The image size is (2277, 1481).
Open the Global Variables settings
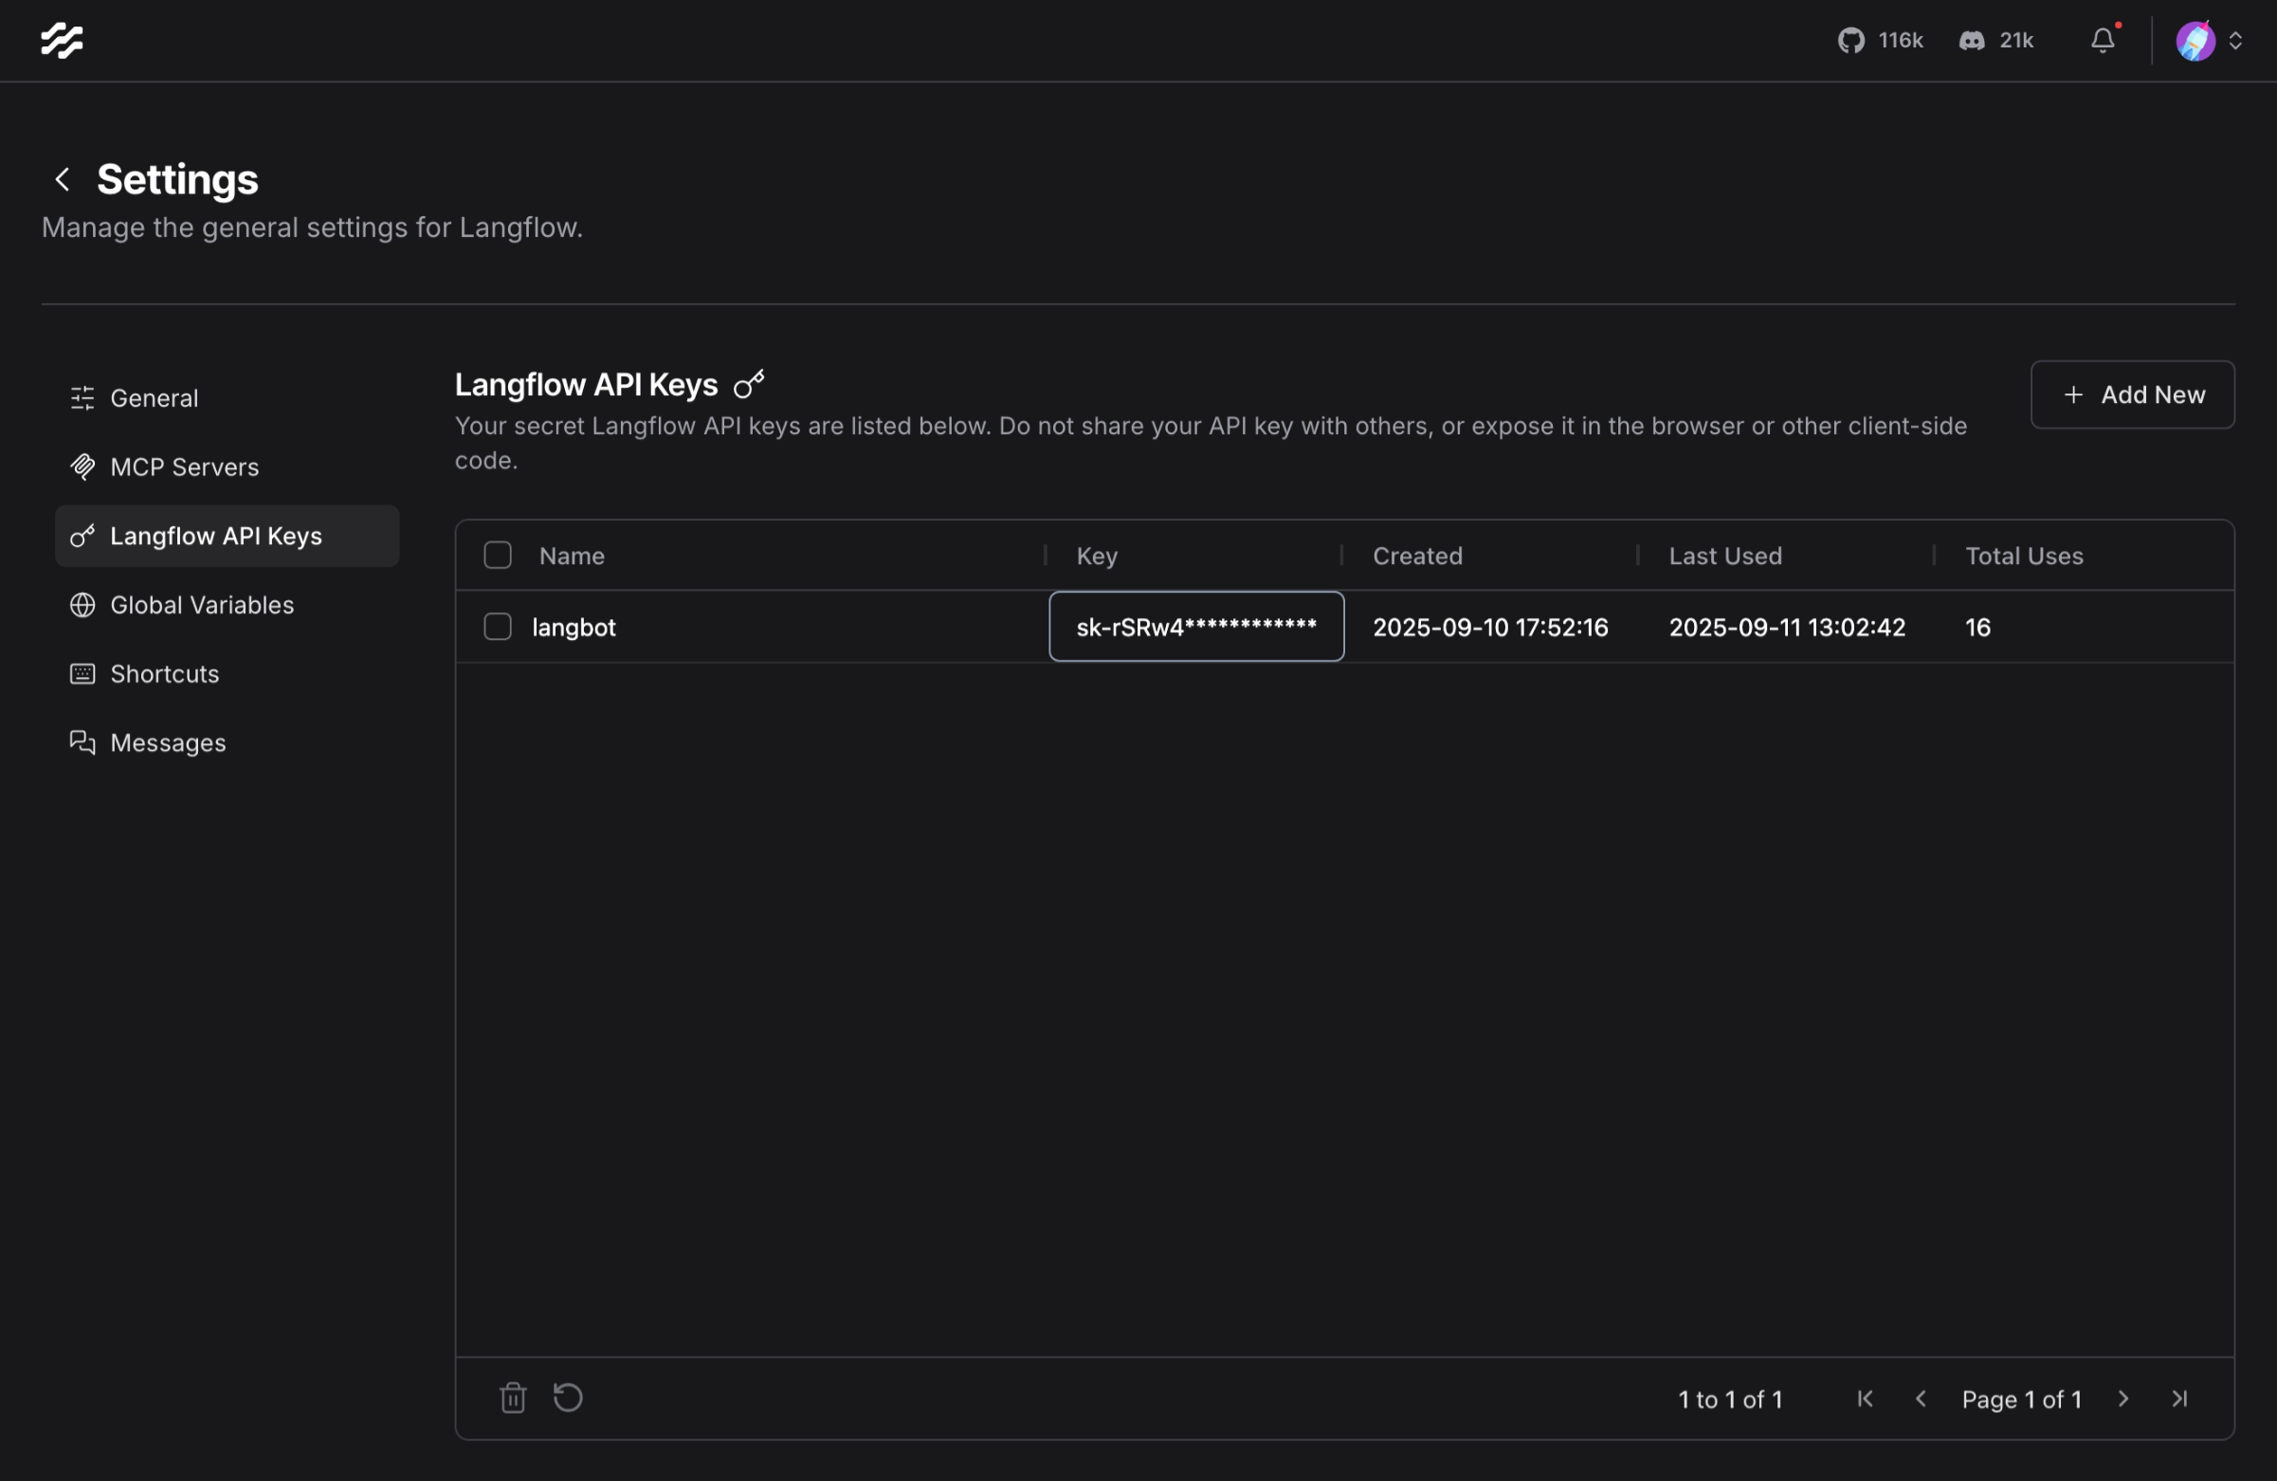click(x=202, y=605)
